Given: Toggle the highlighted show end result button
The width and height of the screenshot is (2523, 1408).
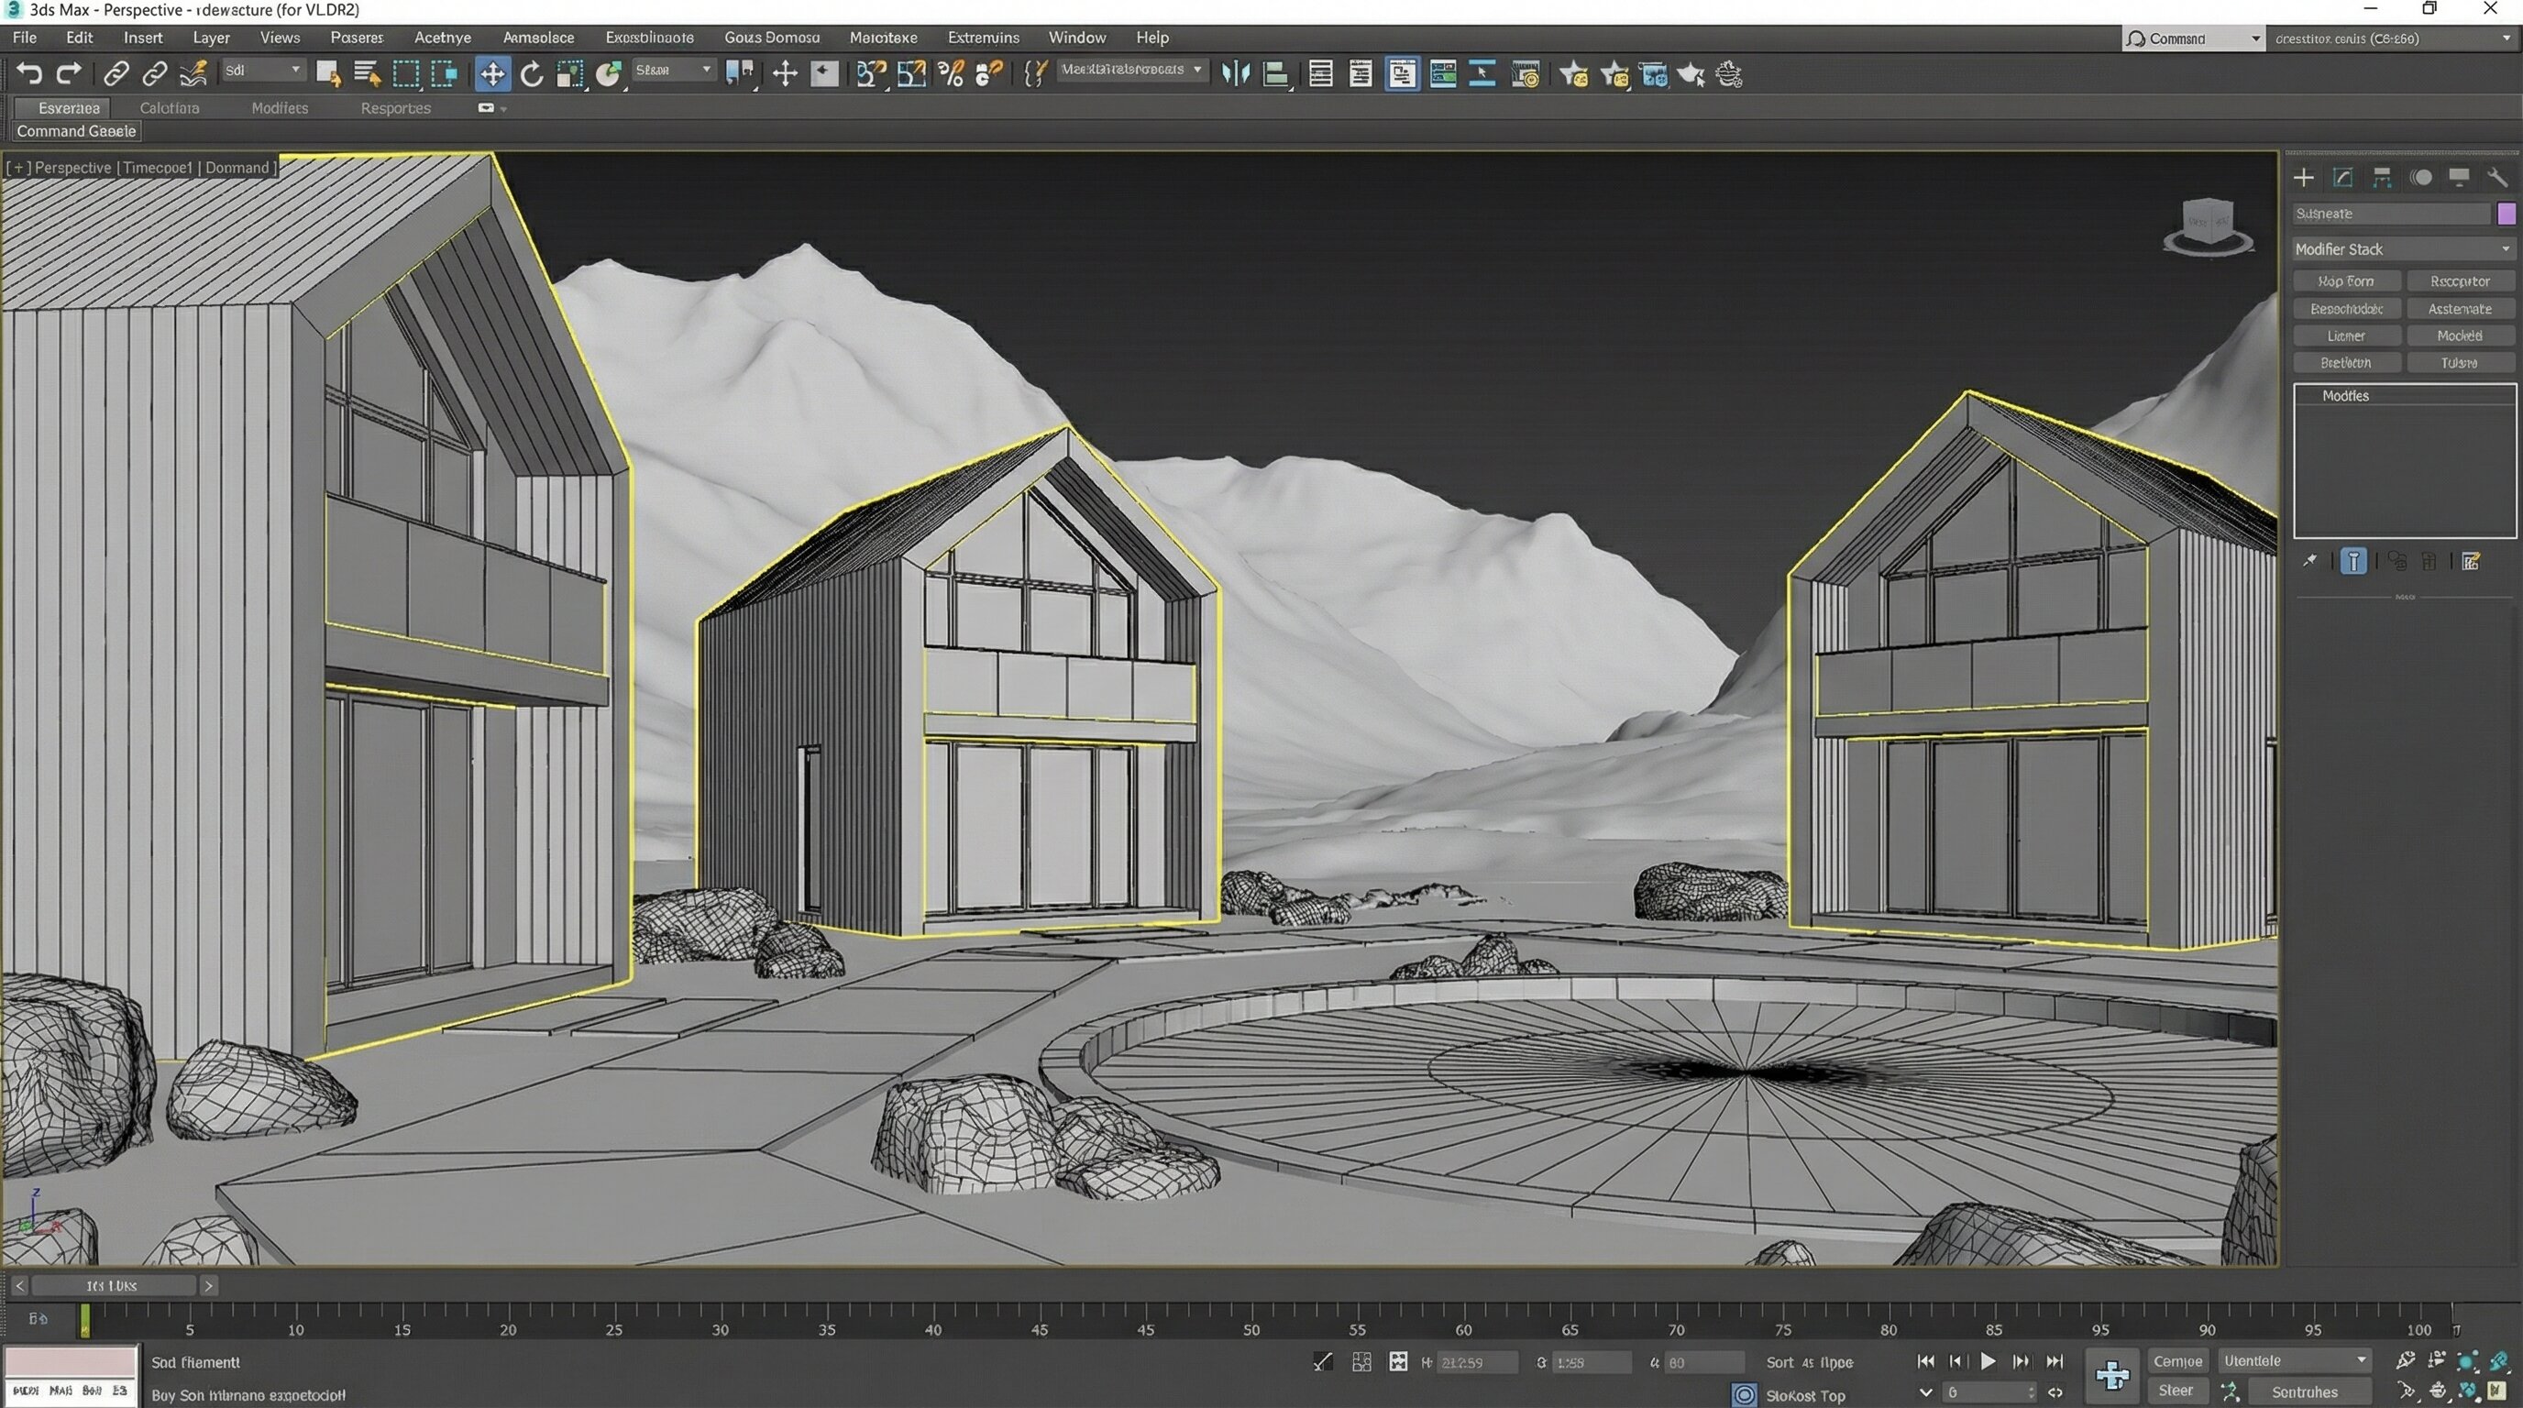Looking at the screenshot, I should click(2352, 561).
